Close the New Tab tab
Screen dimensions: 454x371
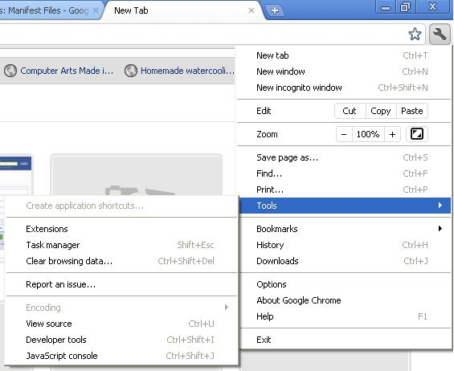pyautogui.click(x=252, y=10)
